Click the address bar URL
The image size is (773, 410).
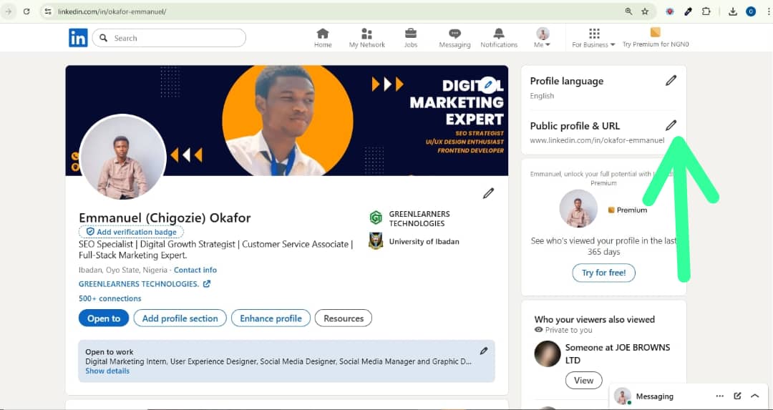pyautogui.click(x=112, y=11)
